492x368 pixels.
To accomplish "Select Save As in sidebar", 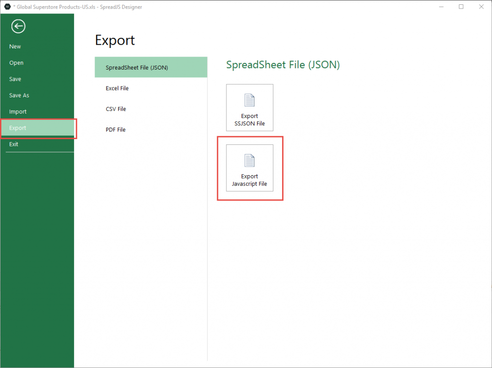I will (37, 95).
